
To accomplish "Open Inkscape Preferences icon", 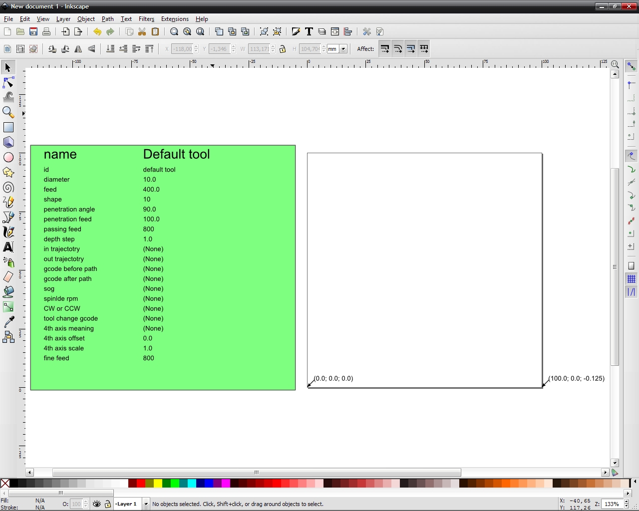I will click(367, 31).
